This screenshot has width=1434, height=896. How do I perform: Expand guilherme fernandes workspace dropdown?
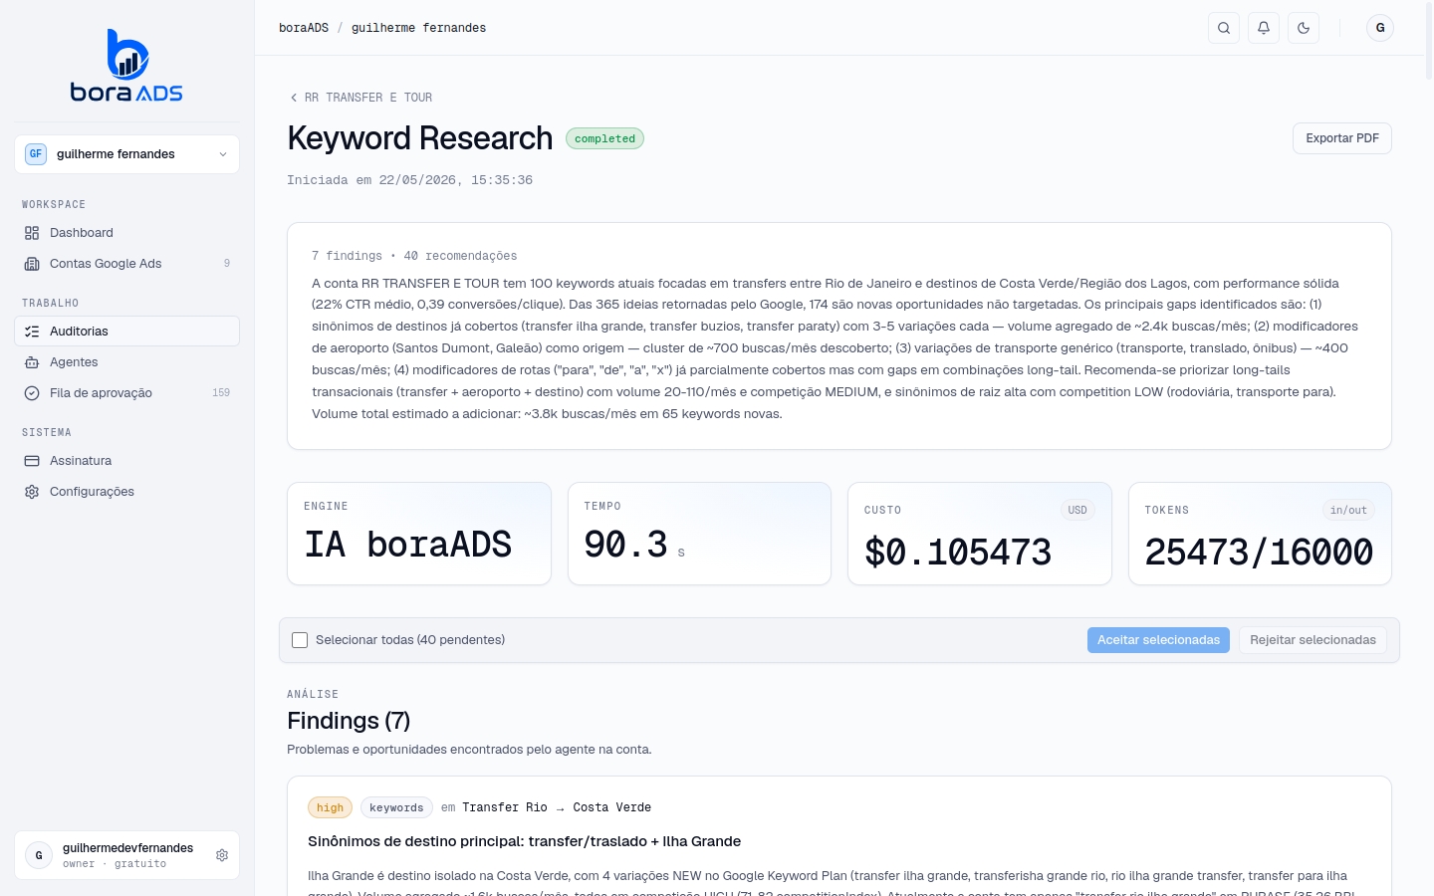pos(126,154)
